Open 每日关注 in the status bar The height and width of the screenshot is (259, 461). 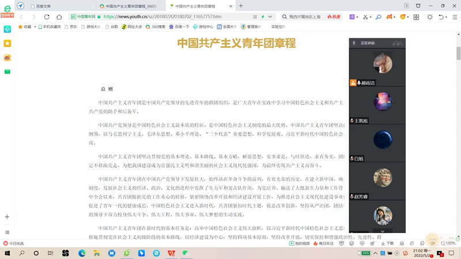click(323, 243)
